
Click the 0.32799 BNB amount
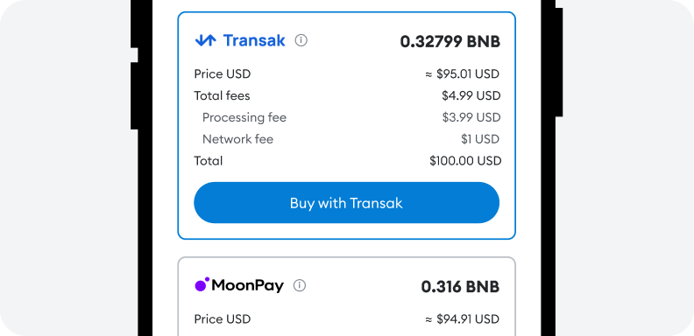[450, 42]
